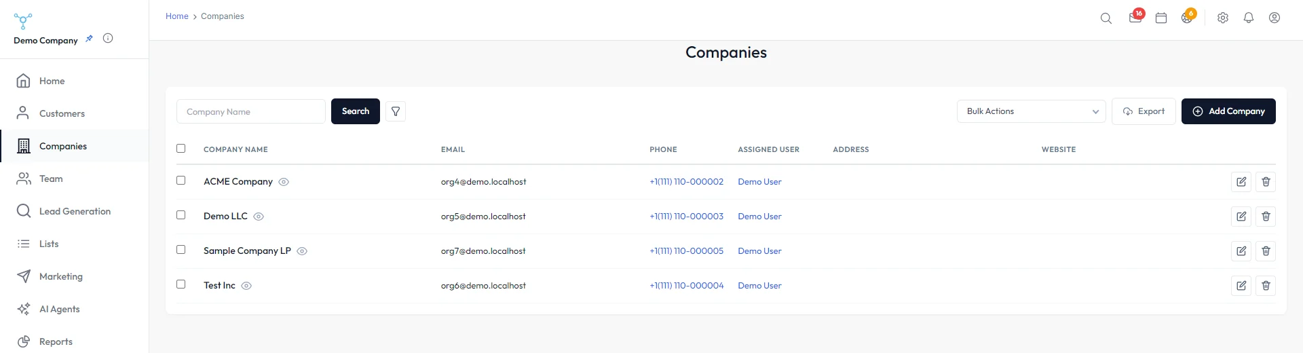This screenshot has height=353, width=1303.
Task: Open the global search magnifier icon
Action: [1106, 18]
